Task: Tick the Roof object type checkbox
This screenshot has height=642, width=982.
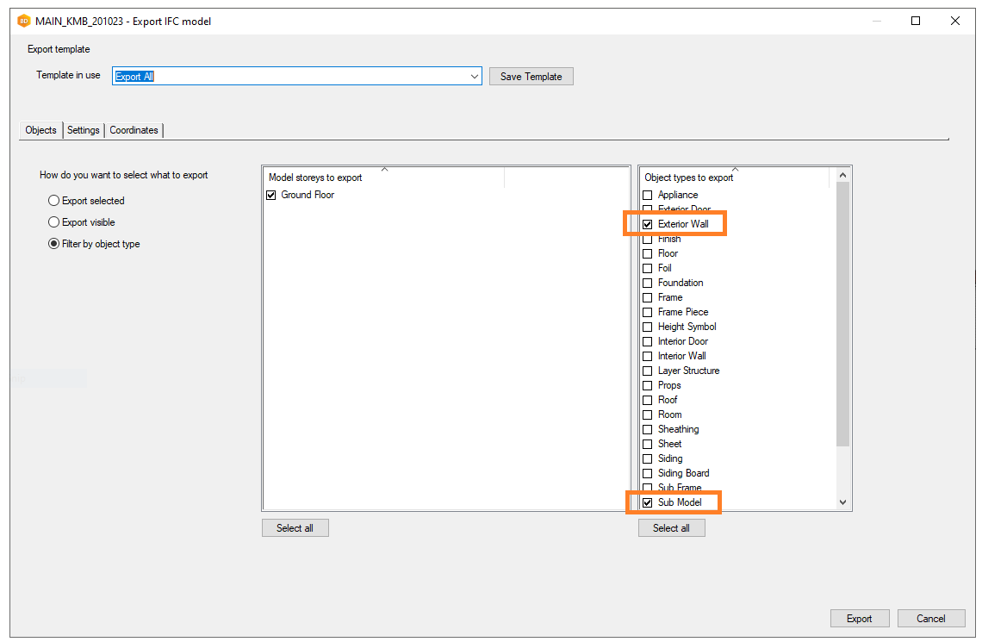Action: tap(648, 400)
